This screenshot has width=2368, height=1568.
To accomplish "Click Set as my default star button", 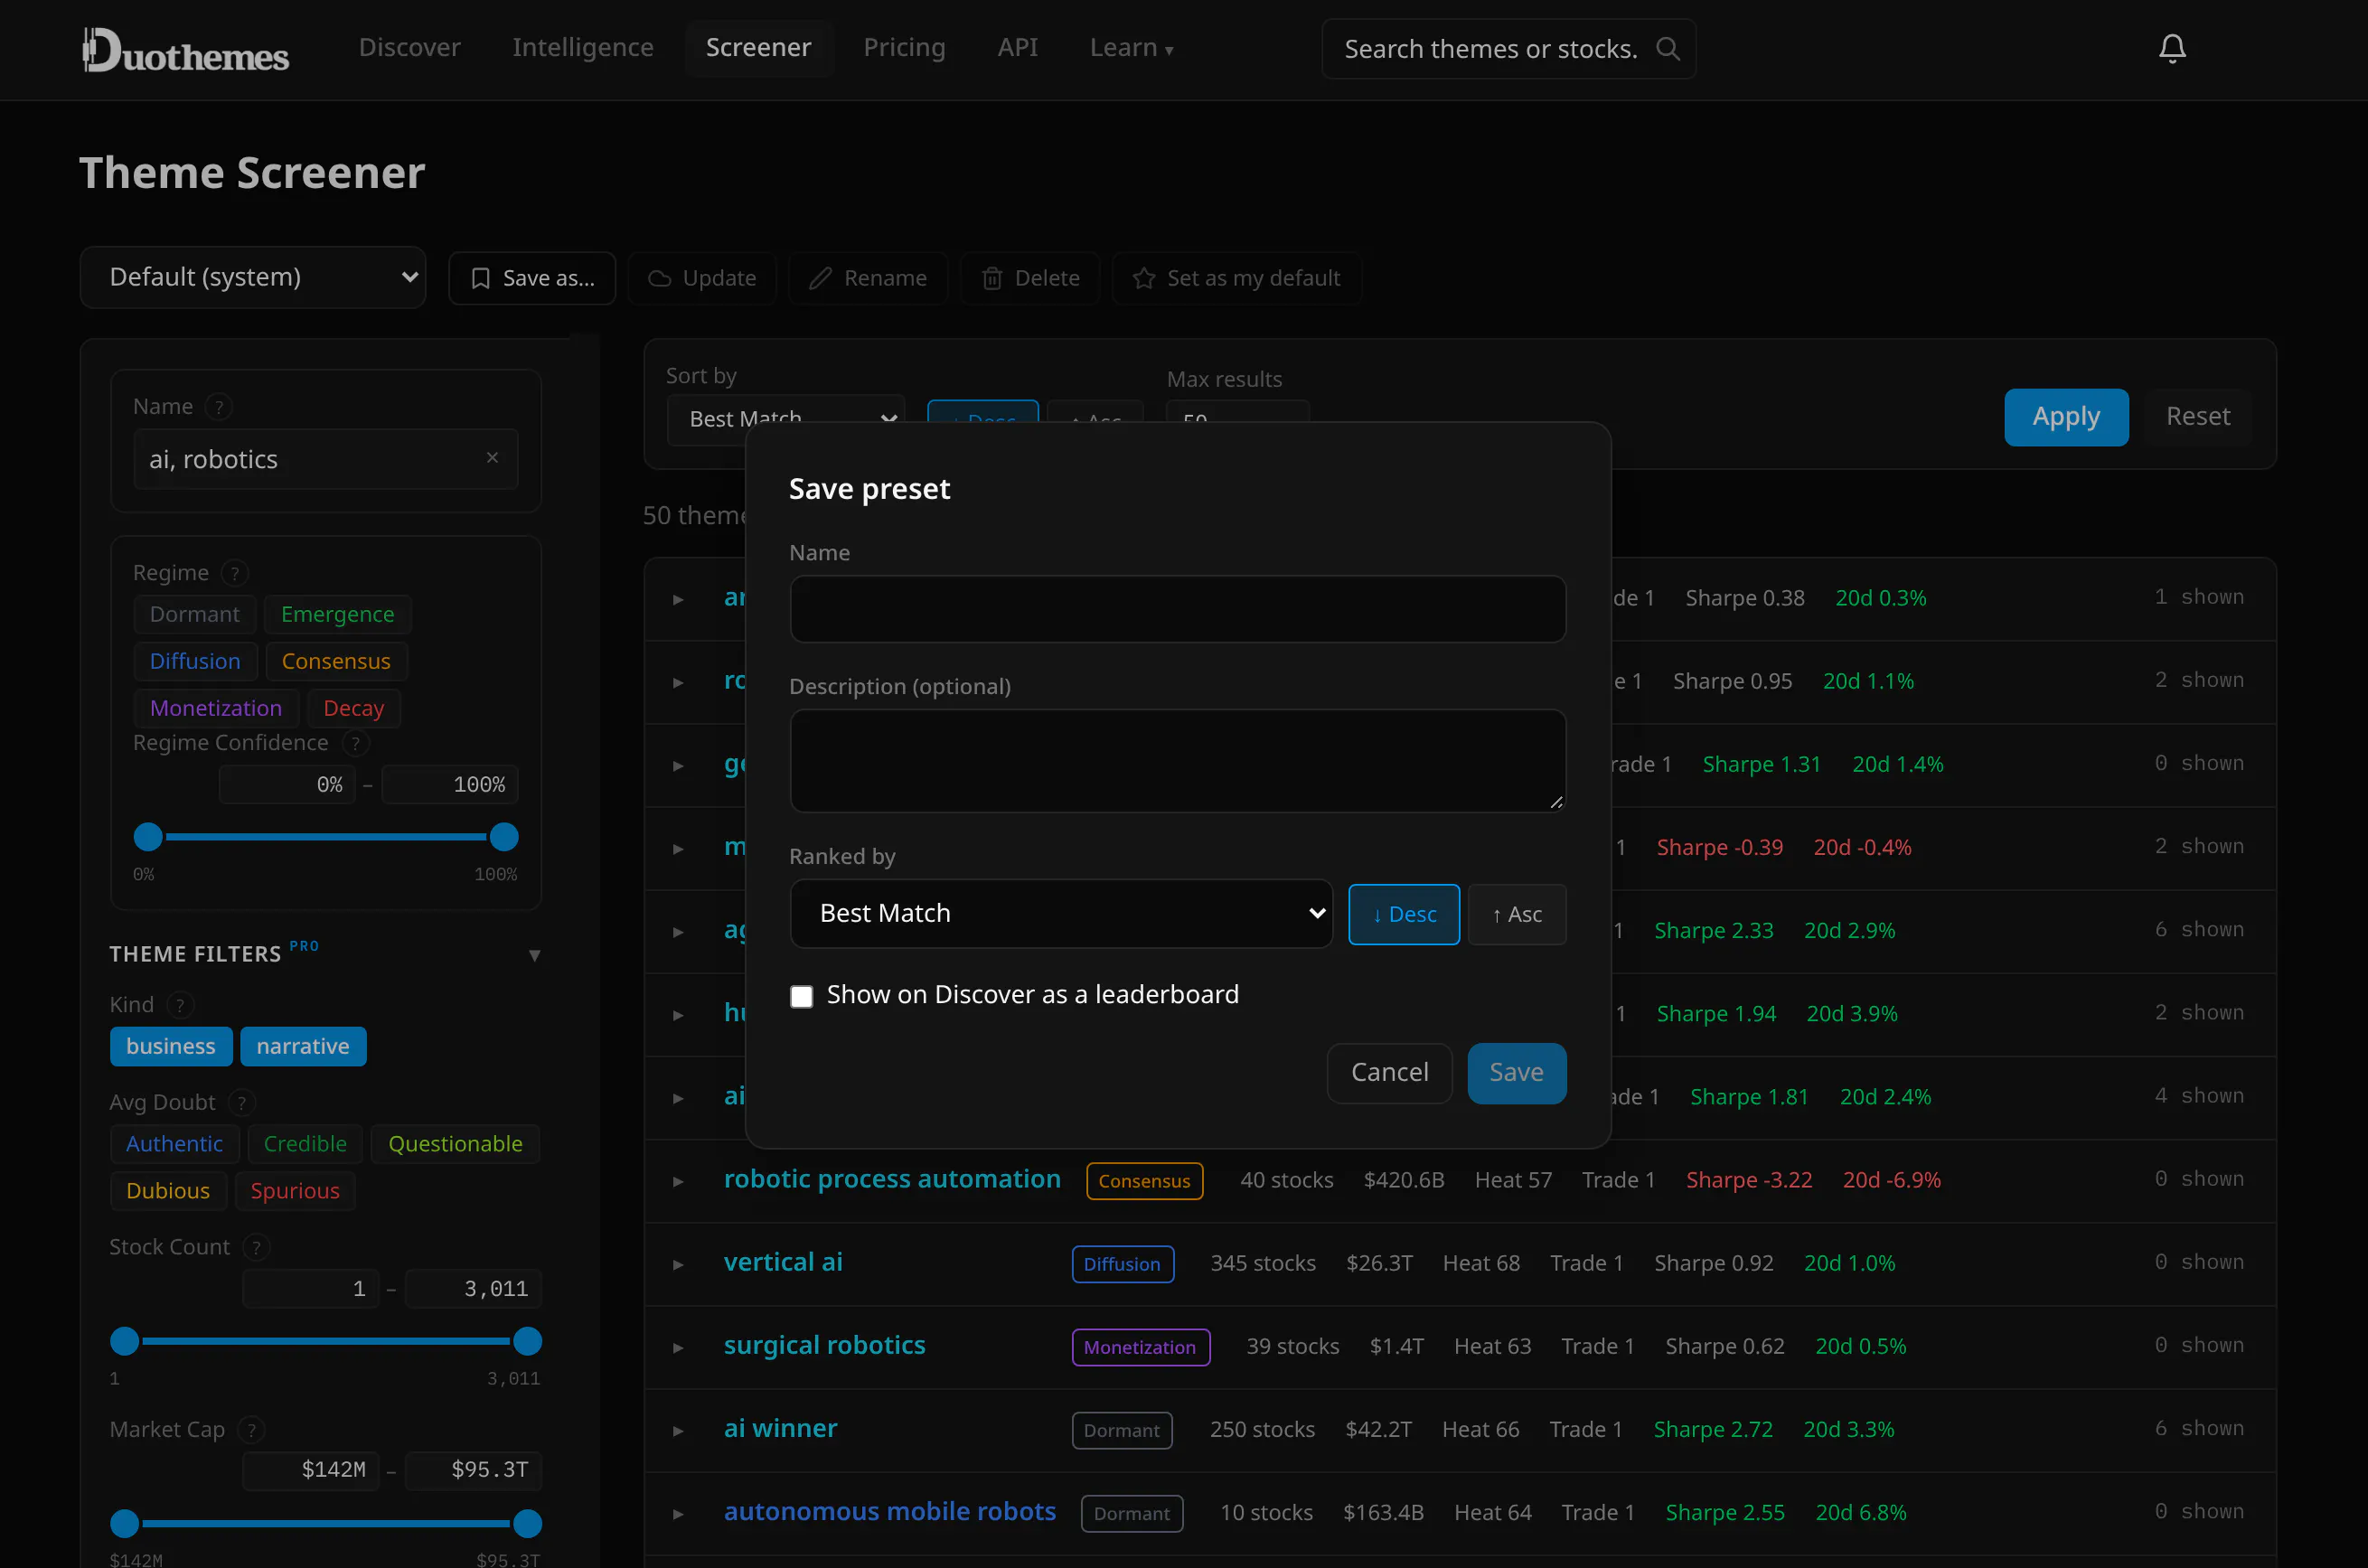I will pos(1237,278).
